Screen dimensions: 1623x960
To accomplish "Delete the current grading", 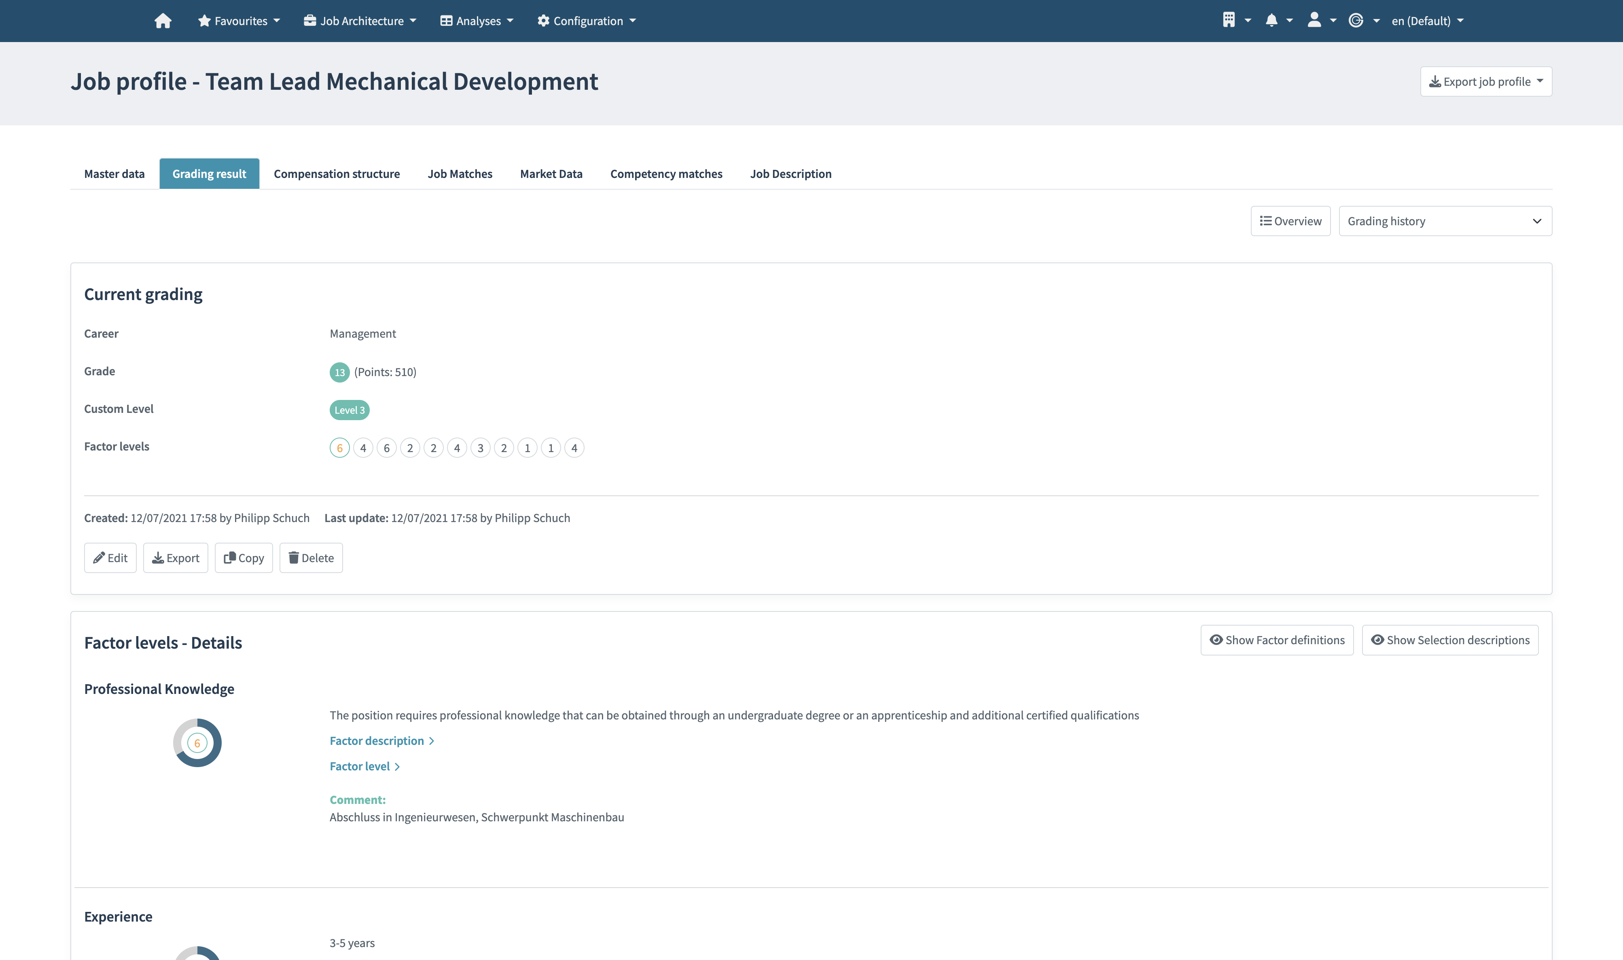I will (311, 558).
